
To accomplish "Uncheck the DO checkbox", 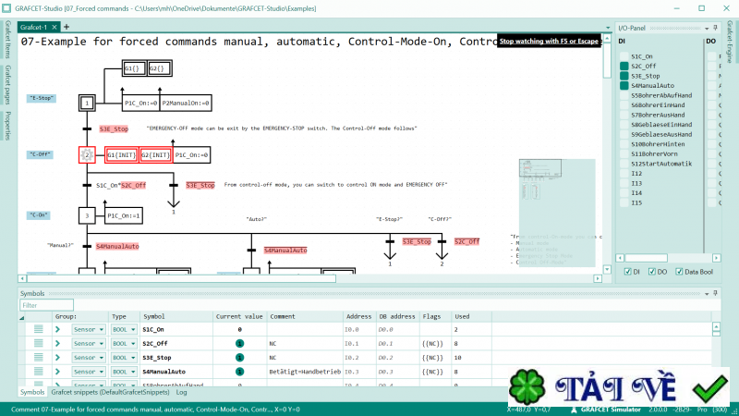I will click(x=652, y=272).
